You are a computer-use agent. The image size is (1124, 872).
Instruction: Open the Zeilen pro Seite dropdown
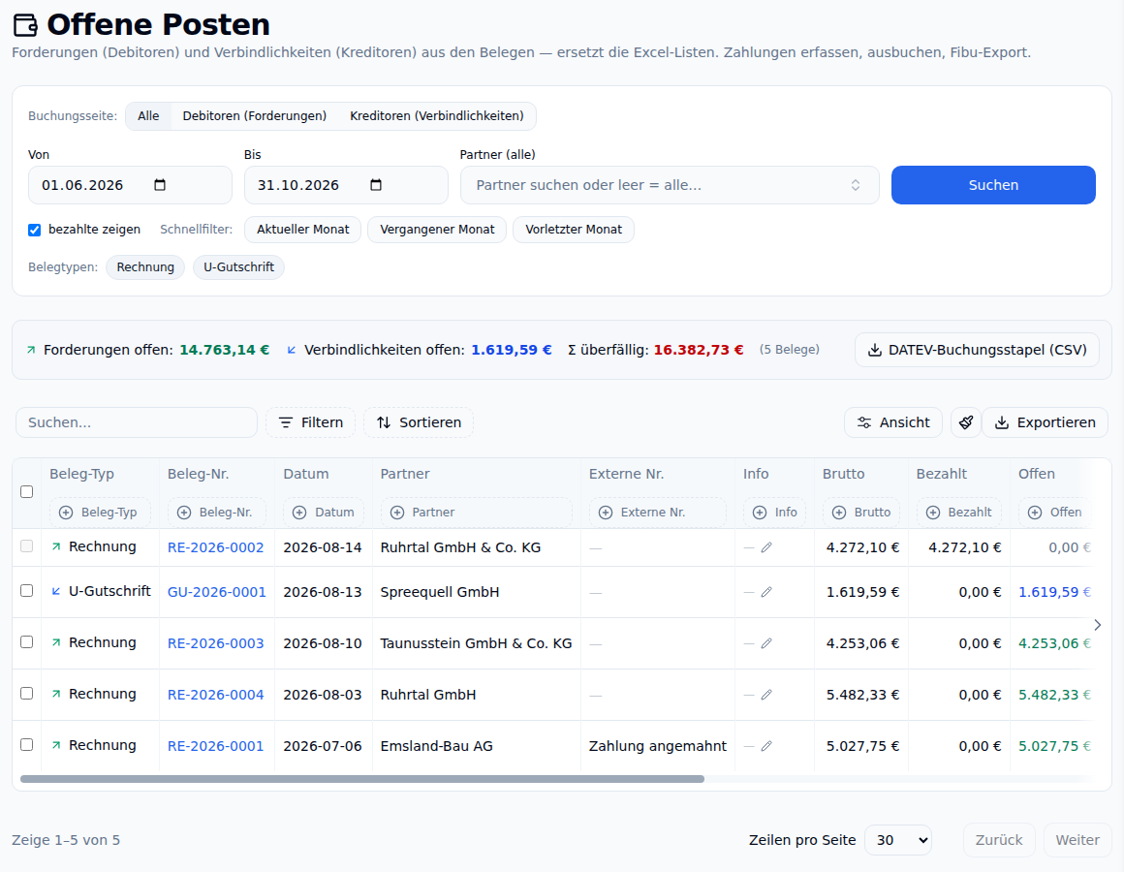click(898, 840)
